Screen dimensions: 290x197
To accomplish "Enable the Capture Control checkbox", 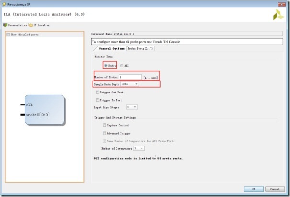I will click(x=104, y=125).
